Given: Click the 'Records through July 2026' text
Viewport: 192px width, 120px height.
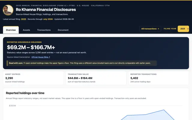Looking at the screenshot, I should pyautogui.click(x=40, y=19).
